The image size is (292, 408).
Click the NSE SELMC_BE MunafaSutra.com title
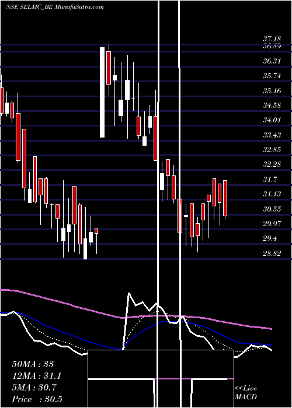tap(55, 7)
